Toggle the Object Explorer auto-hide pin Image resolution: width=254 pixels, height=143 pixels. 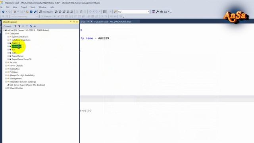[74, 22]
